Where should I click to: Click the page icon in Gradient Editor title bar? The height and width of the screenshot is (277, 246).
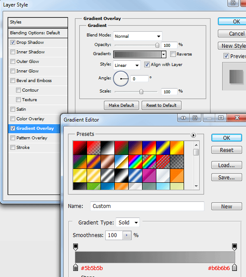[195, 118]
